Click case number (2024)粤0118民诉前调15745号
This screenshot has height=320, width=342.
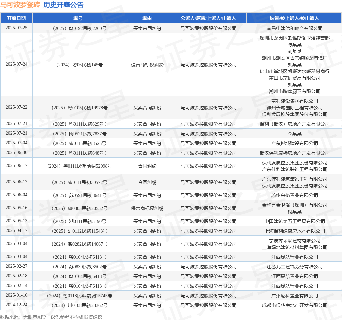79,296
